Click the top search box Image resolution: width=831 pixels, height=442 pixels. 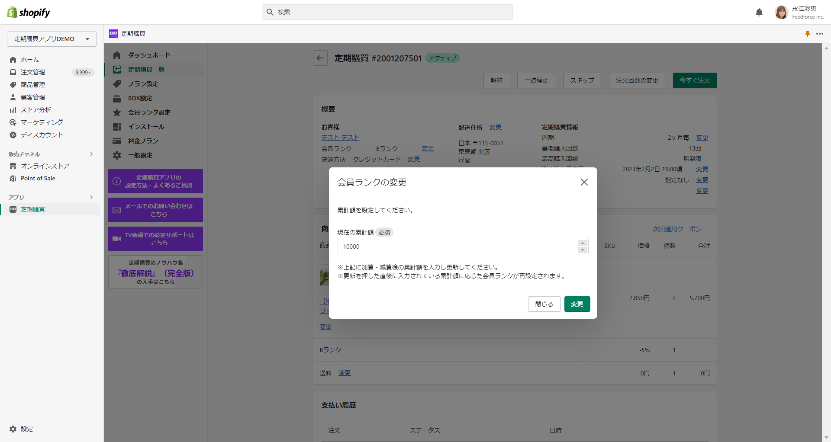tap(387, 12)
